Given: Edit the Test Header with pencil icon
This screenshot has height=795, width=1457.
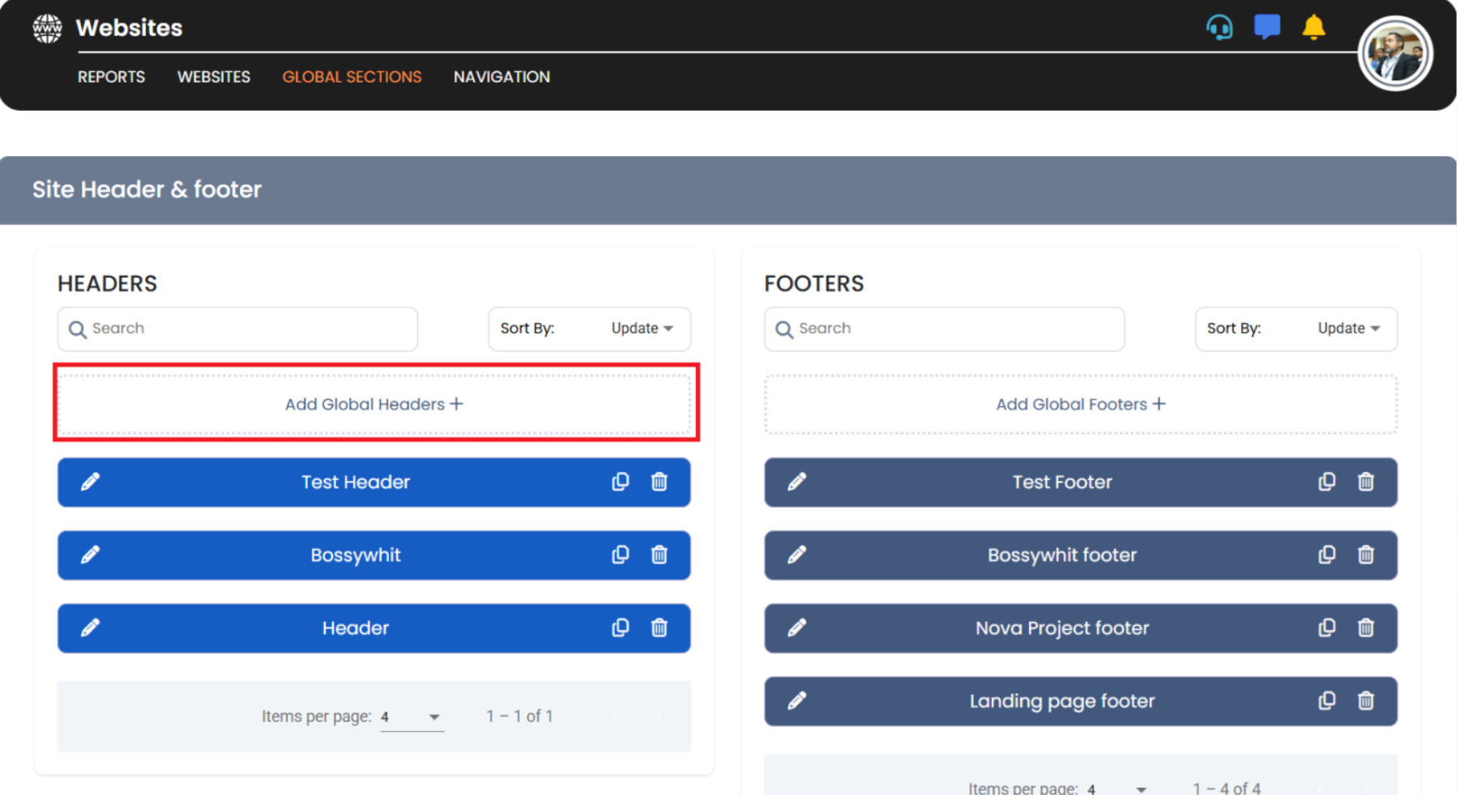Looking at the screenshot, I should coord(90,483).
